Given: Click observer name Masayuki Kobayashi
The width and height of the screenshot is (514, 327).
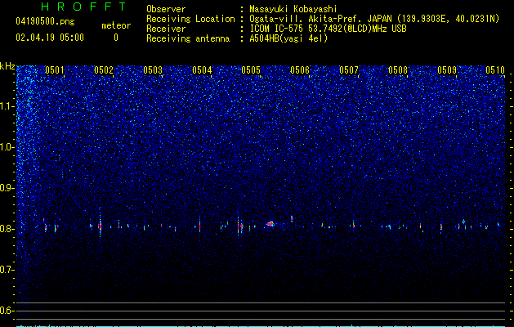Looking at the screenshot, I should (x=293, y=9).
